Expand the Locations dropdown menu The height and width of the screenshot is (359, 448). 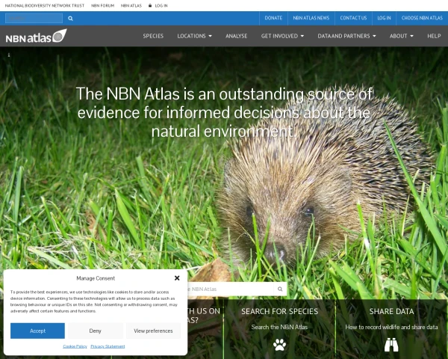194,36
